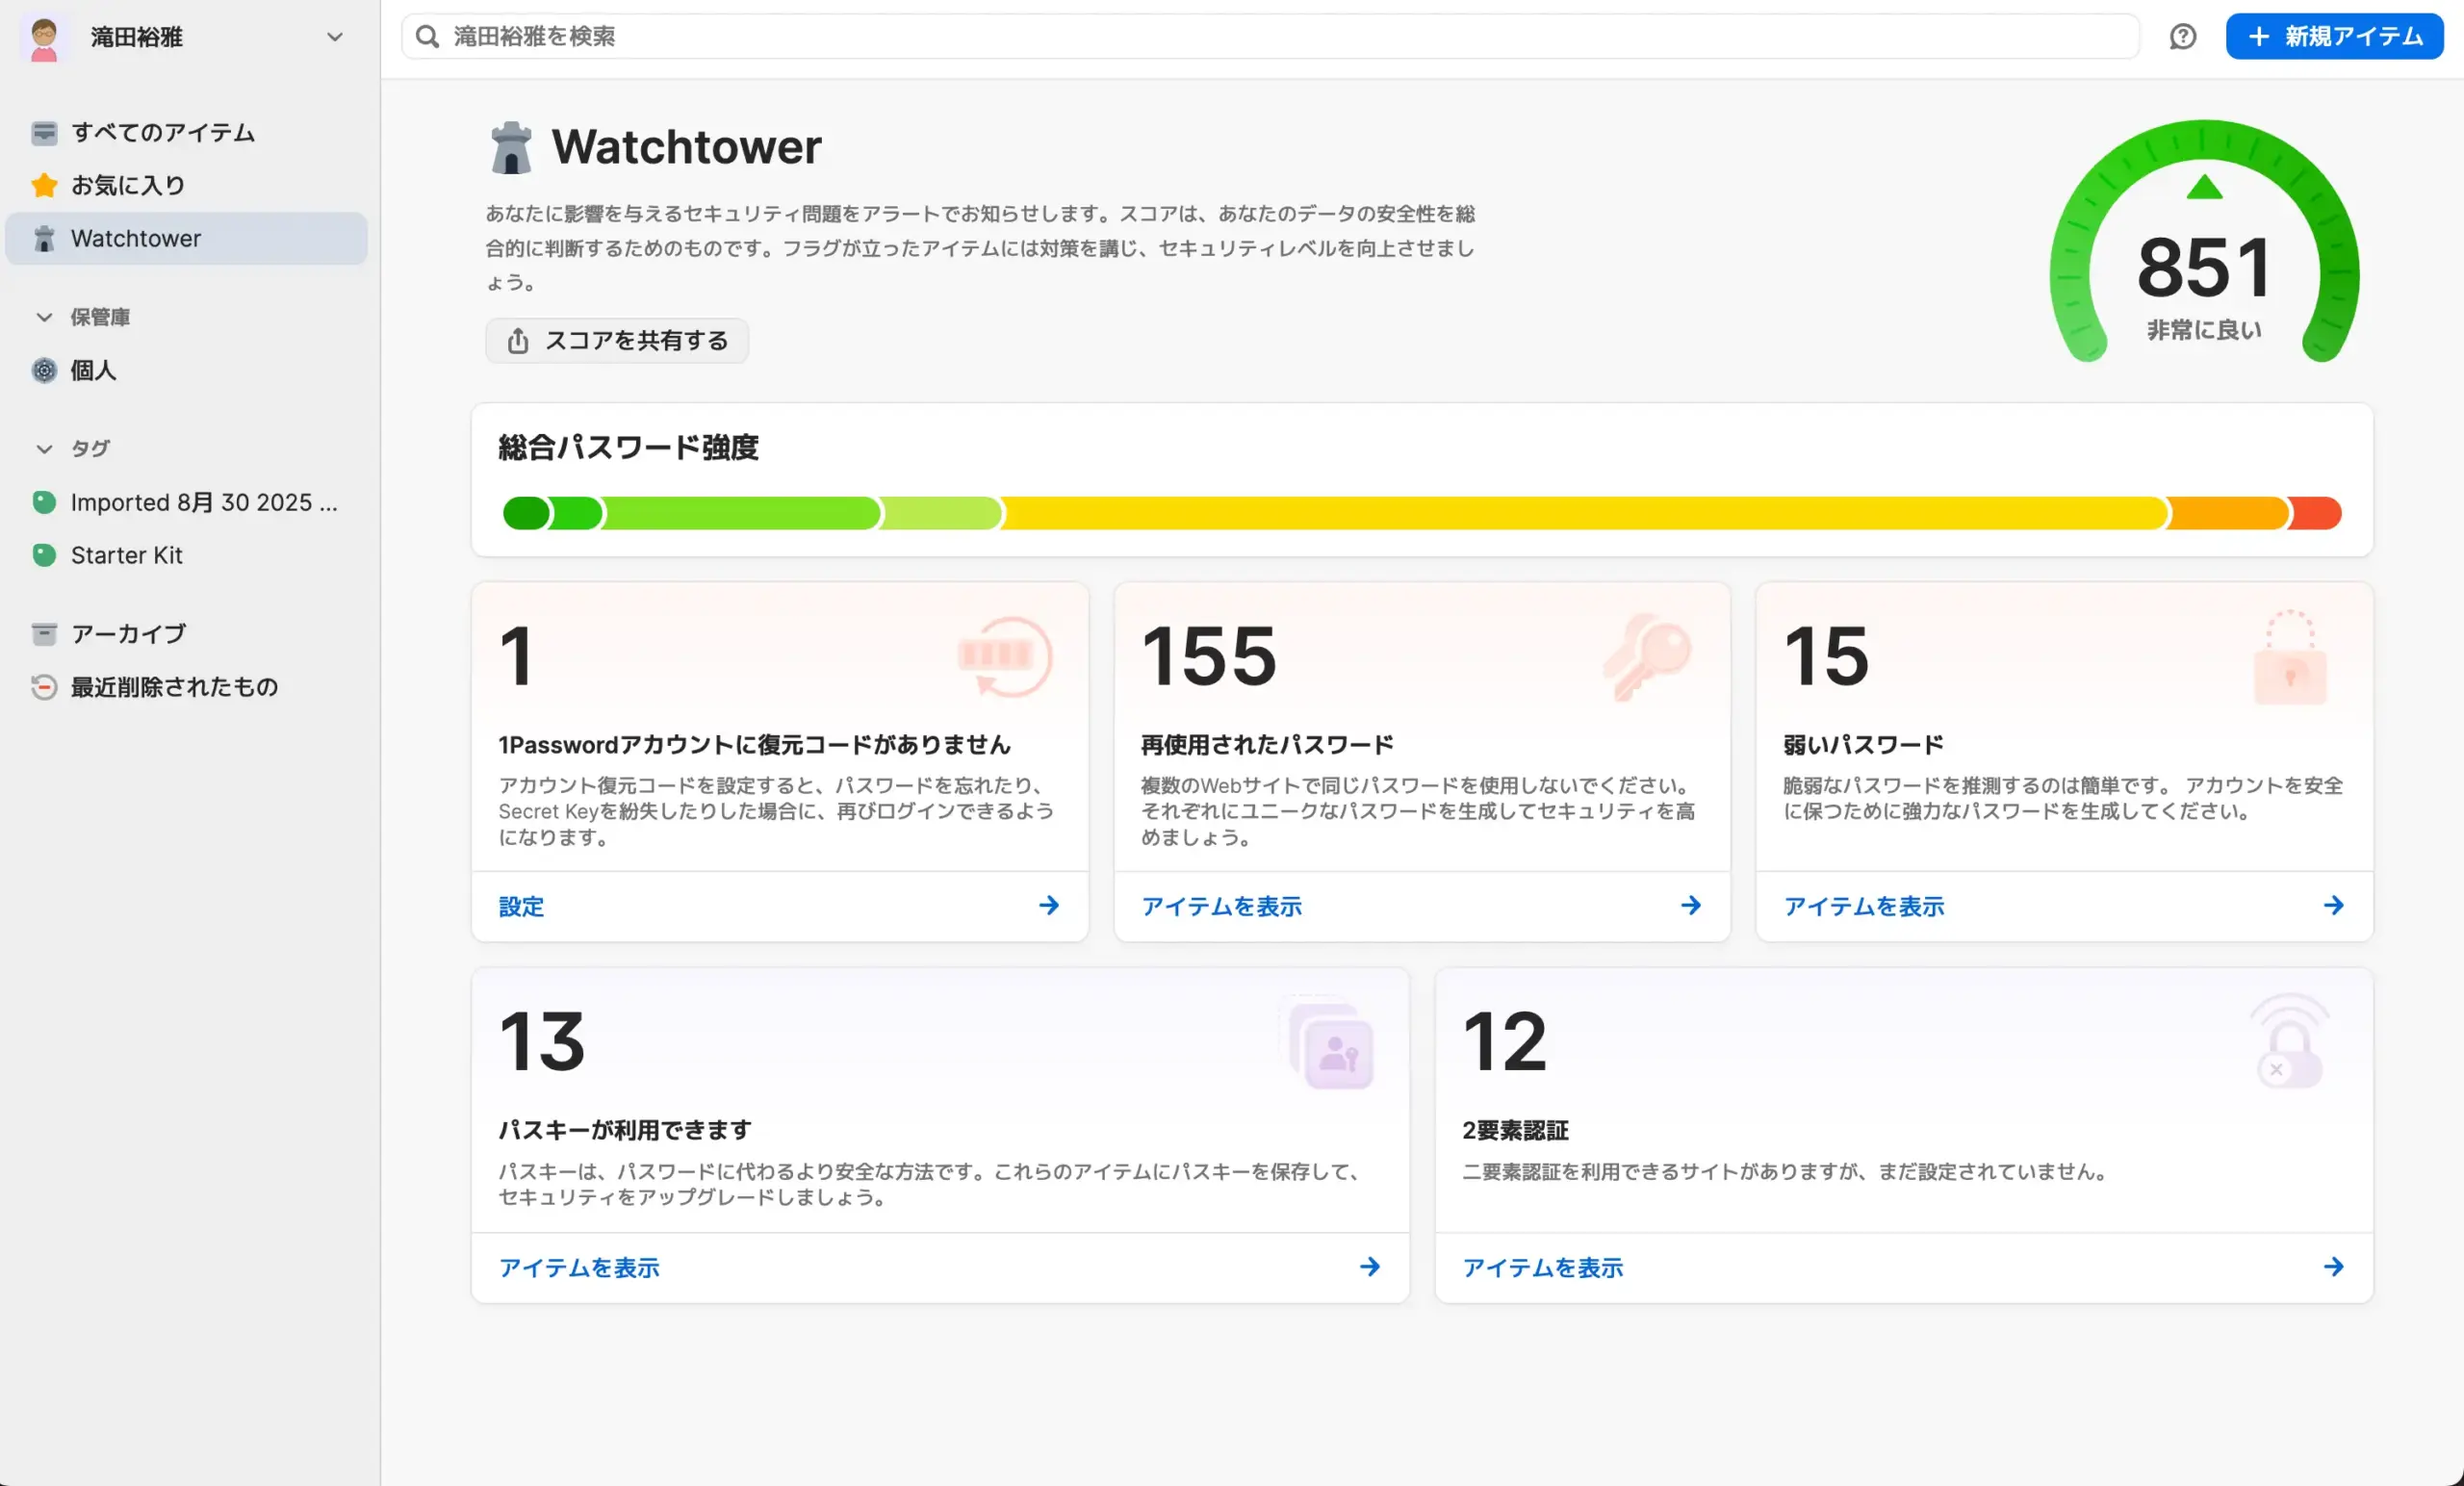
Task: Select the Imported 8月 30 2025 tag
Action: click(x=186, y=502)
